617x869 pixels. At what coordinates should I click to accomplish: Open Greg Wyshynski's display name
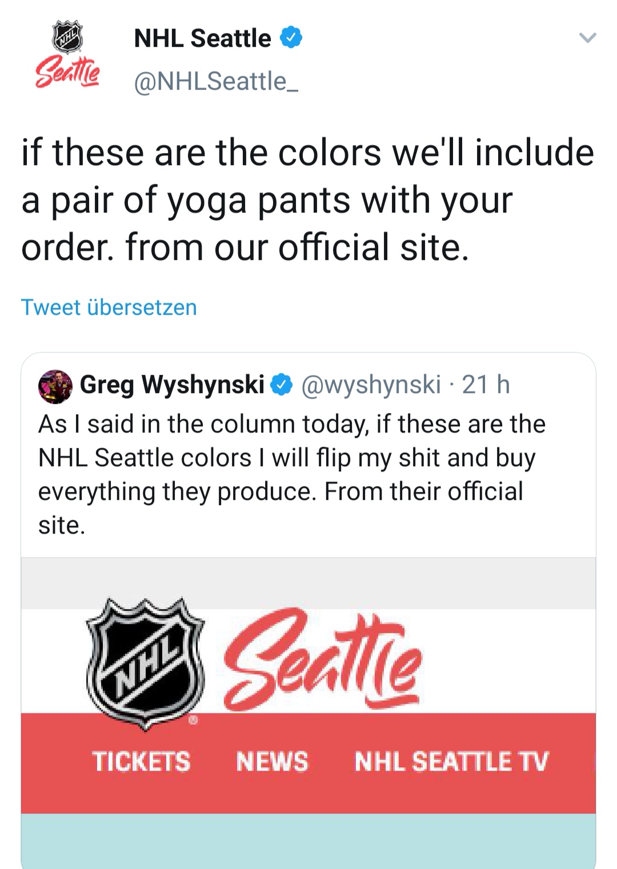click(171, 385)
